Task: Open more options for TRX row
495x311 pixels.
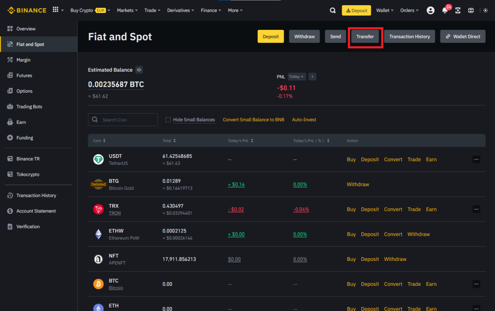Action: coord(476,209)
